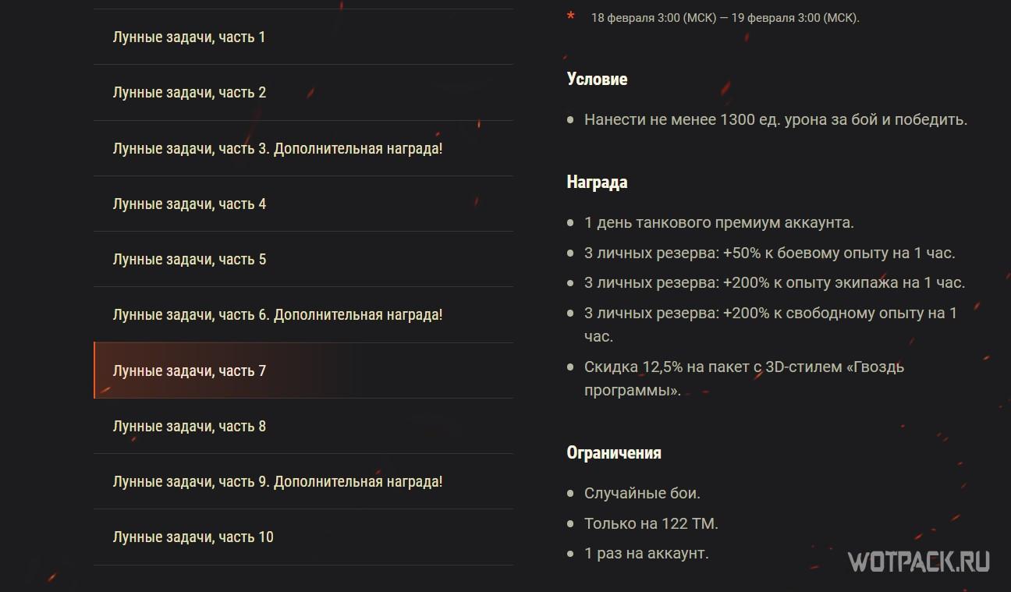Expand часть 3. Дополнительная награда! entry
Screen dimensions: 1011x592
coord(303,148)
